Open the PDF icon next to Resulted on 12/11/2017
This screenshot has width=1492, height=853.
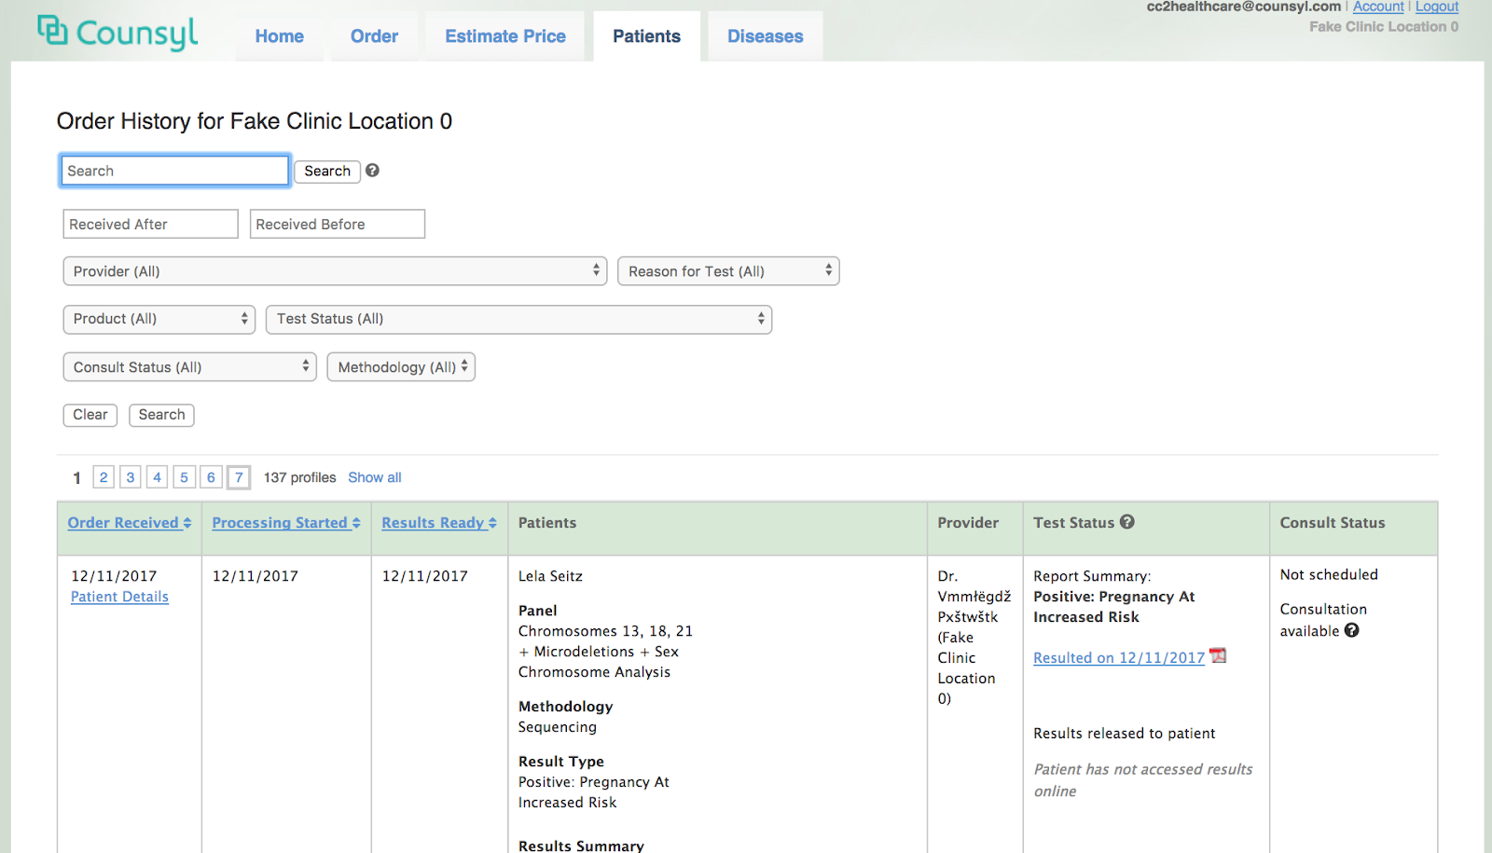(x=1218, y=655)
